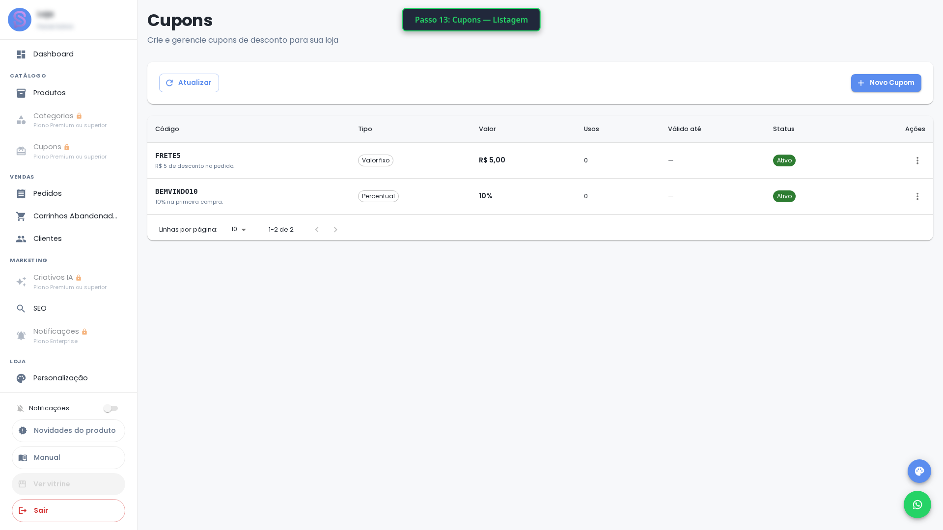Screen dimensions: 943x530
Task: Click the Percentual type chip
Action: click(x=378, y=196)
